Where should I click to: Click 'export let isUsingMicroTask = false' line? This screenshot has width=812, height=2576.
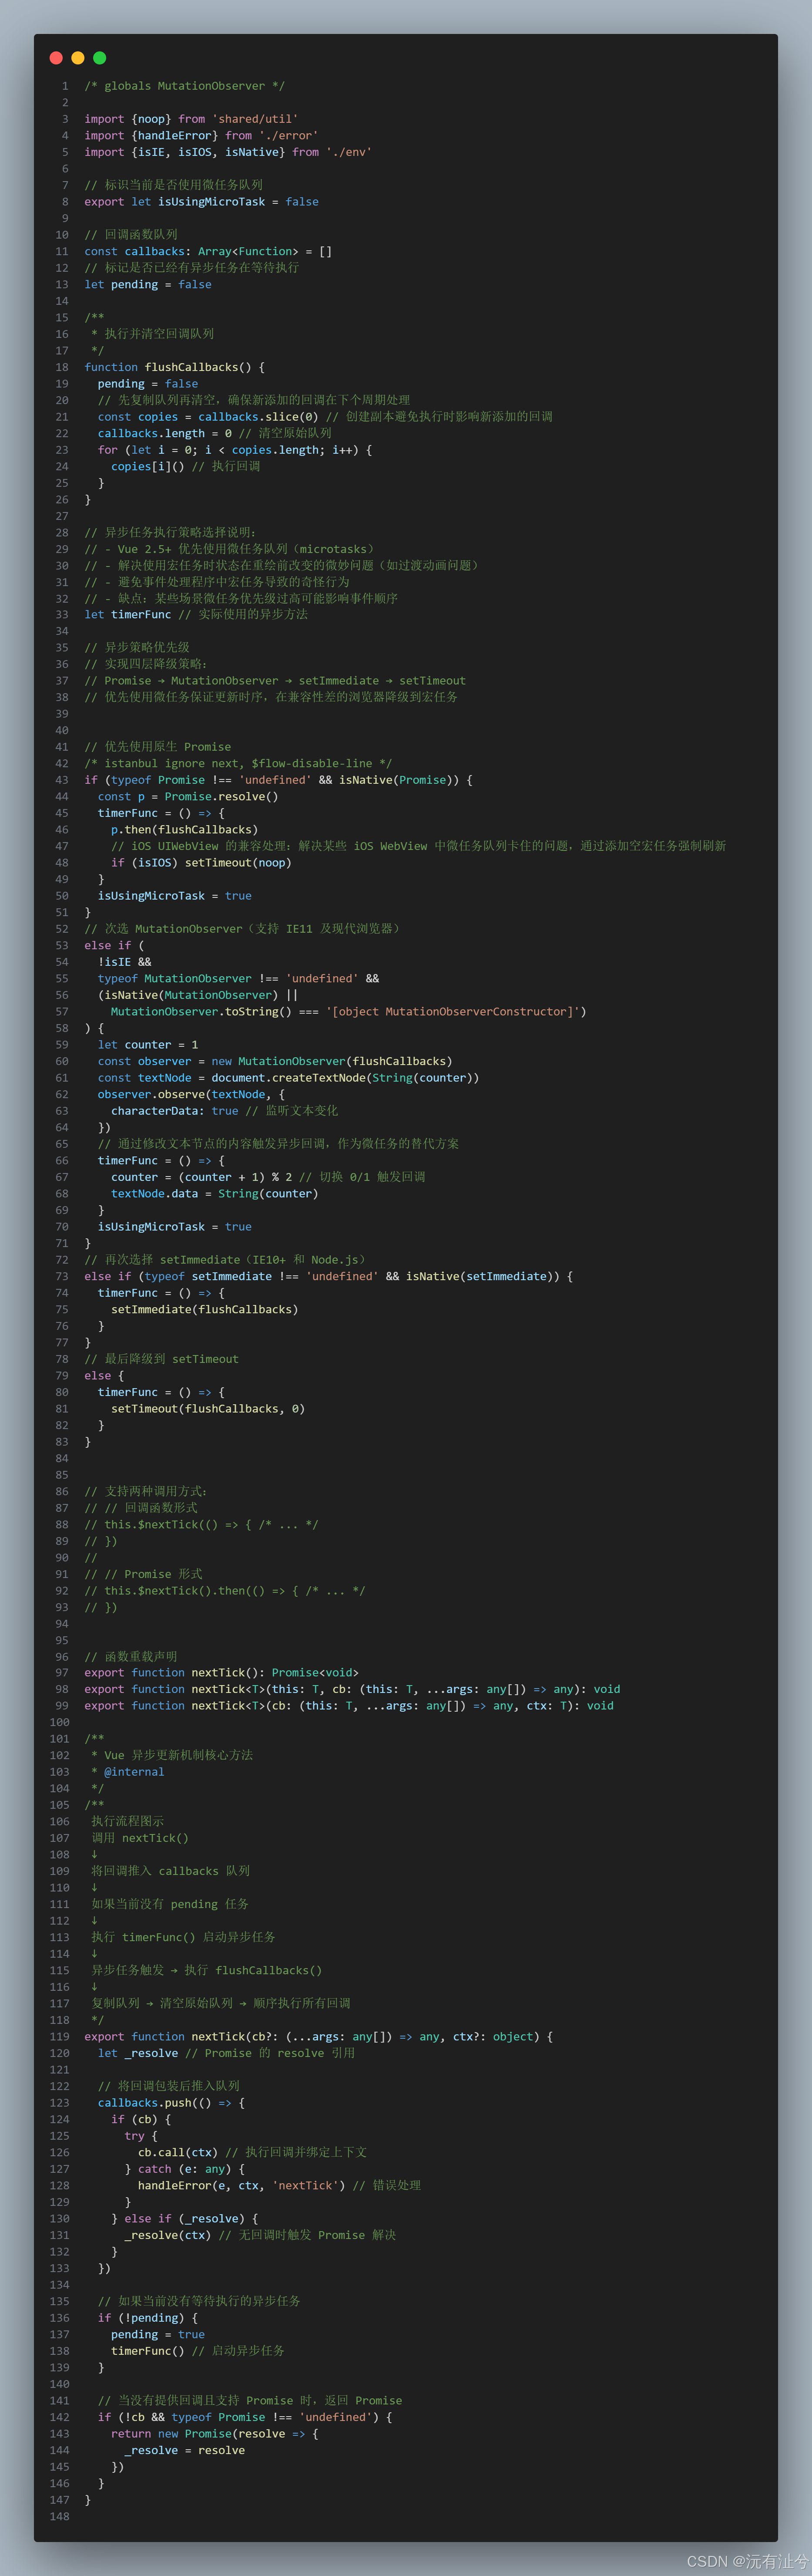(202, 202)
